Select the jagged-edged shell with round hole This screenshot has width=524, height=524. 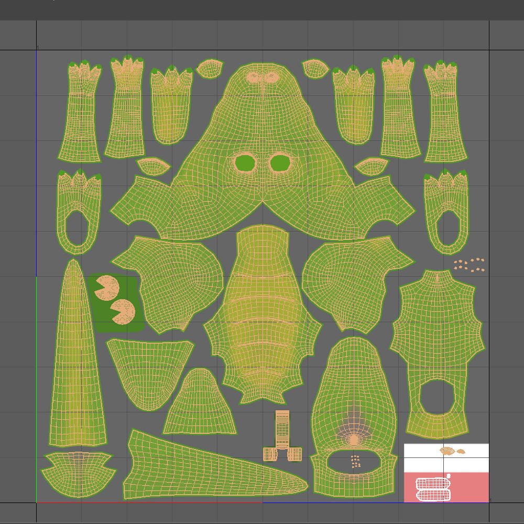[437, 354]
